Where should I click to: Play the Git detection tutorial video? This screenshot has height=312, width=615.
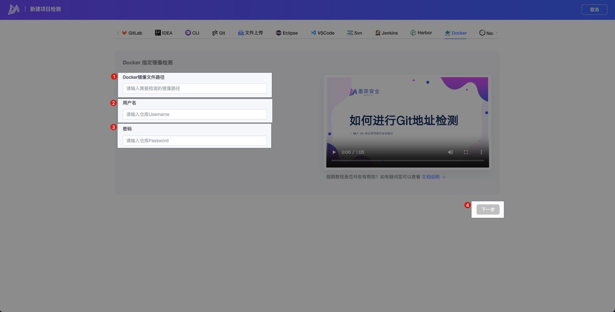[334, 152]
